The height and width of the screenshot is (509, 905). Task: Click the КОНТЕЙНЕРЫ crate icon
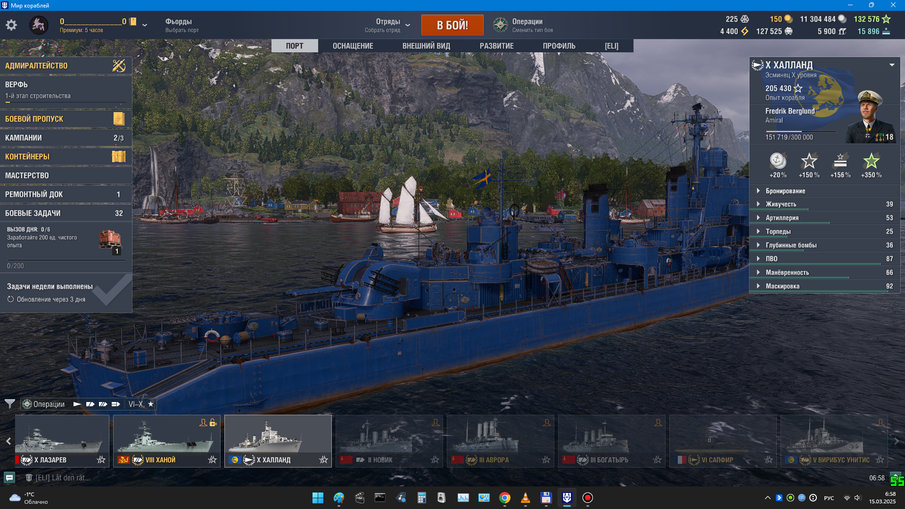[x=119, y=156]
